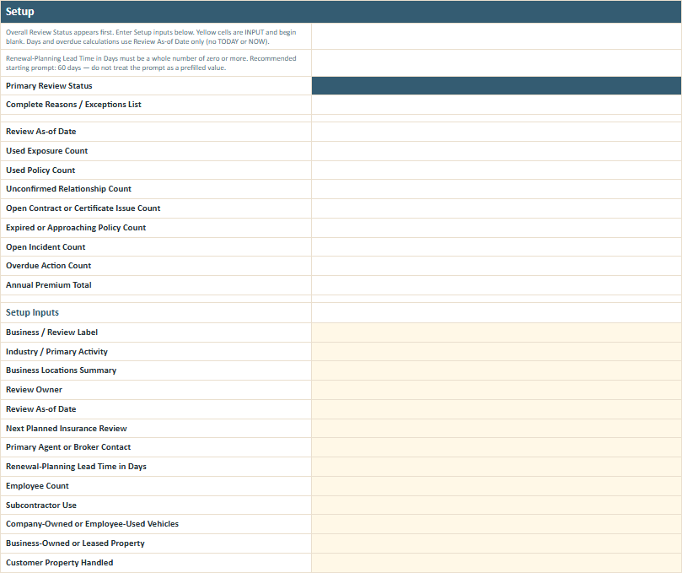Select the Customer Property Handled input cell

[x=497, y=563]
